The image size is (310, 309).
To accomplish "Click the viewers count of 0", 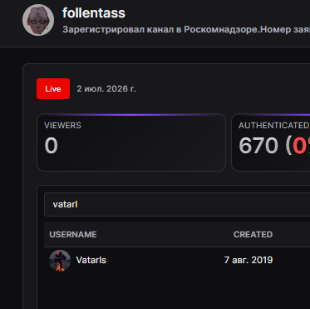I will point(52,146).
